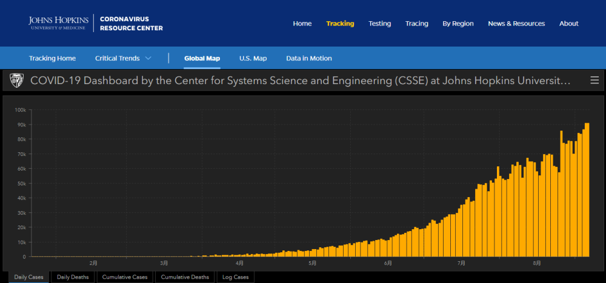The height and width of the screenshot is (283, 606).
Task: Switch to the Global Map view
Action: [202, 59]
